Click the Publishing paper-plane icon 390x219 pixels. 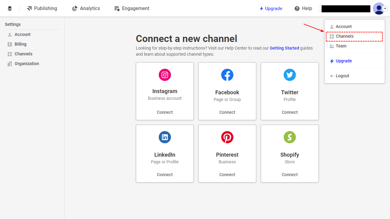coord(29,9)
